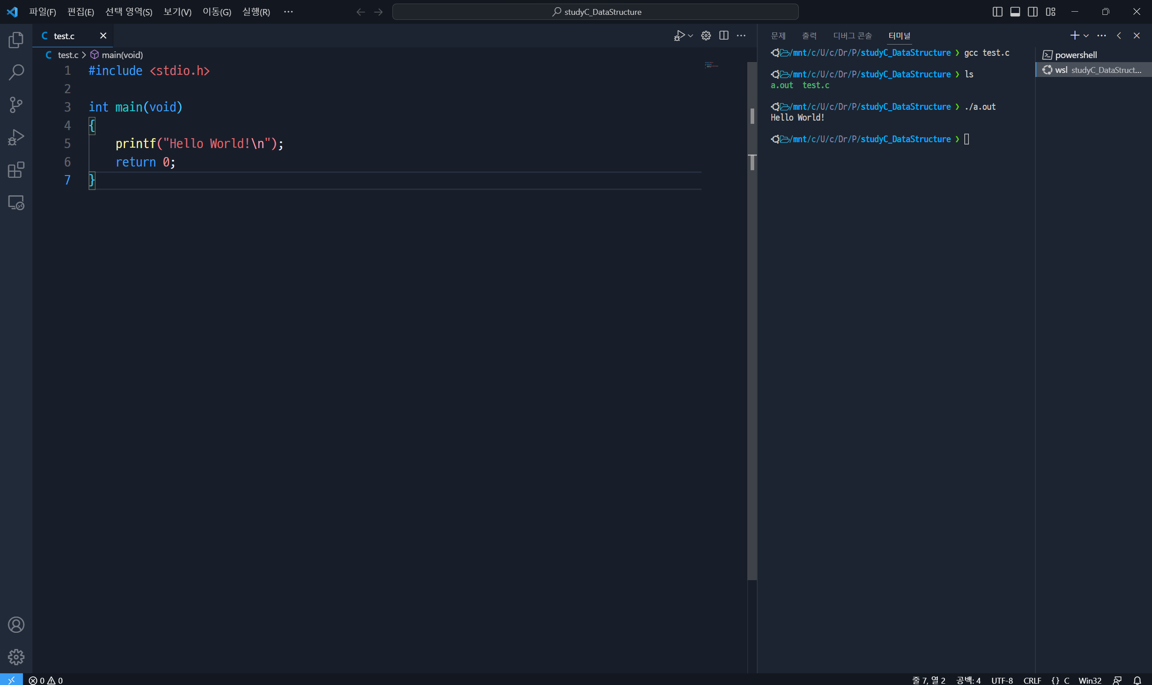1152x685 pixels.
Task: Click the code minimap preview
Action: click(712, 65)
